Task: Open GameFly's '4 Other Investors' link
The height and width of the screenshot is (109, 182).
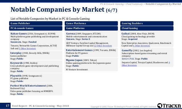Action: point(146,64)
